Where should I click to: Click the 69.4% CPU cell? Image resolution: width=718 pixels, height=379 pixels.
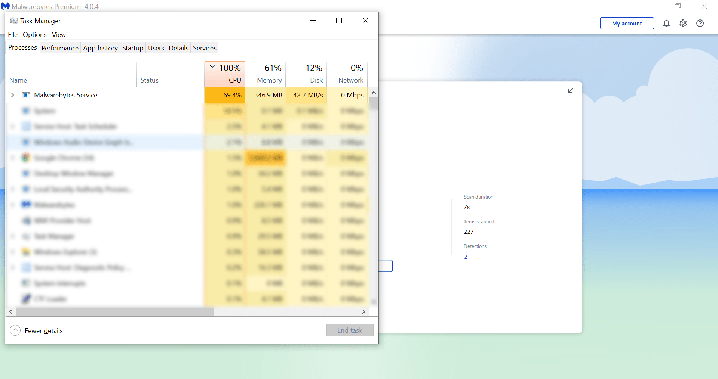225,95
